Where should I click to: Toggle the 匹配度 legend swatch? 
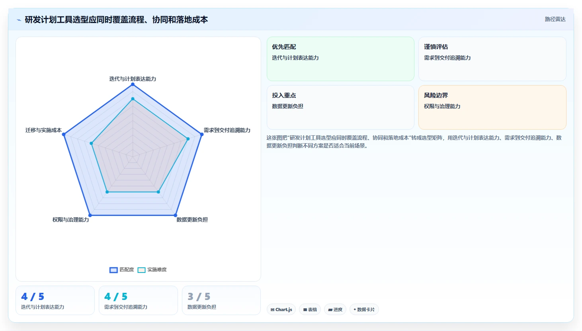113,270
